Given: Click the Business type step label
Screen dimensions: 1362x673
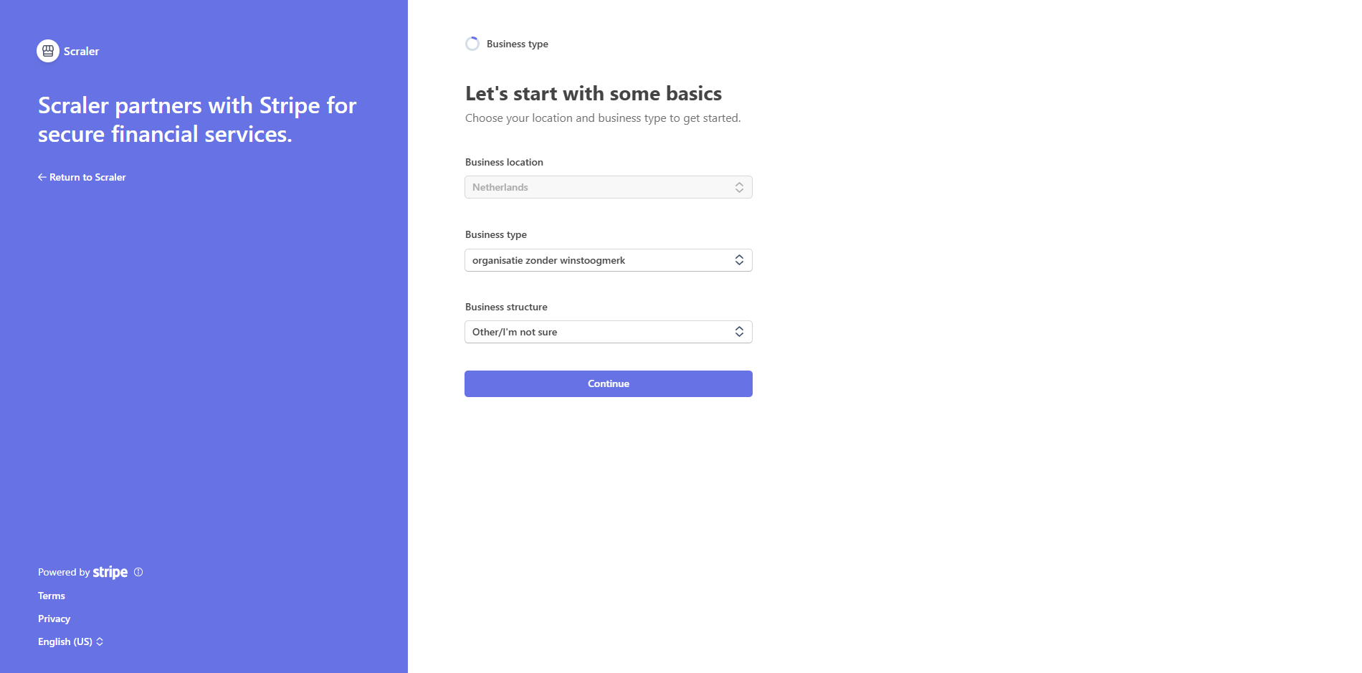Looking at the screenshot, I should pyautogui.click(x=517, y=44).
